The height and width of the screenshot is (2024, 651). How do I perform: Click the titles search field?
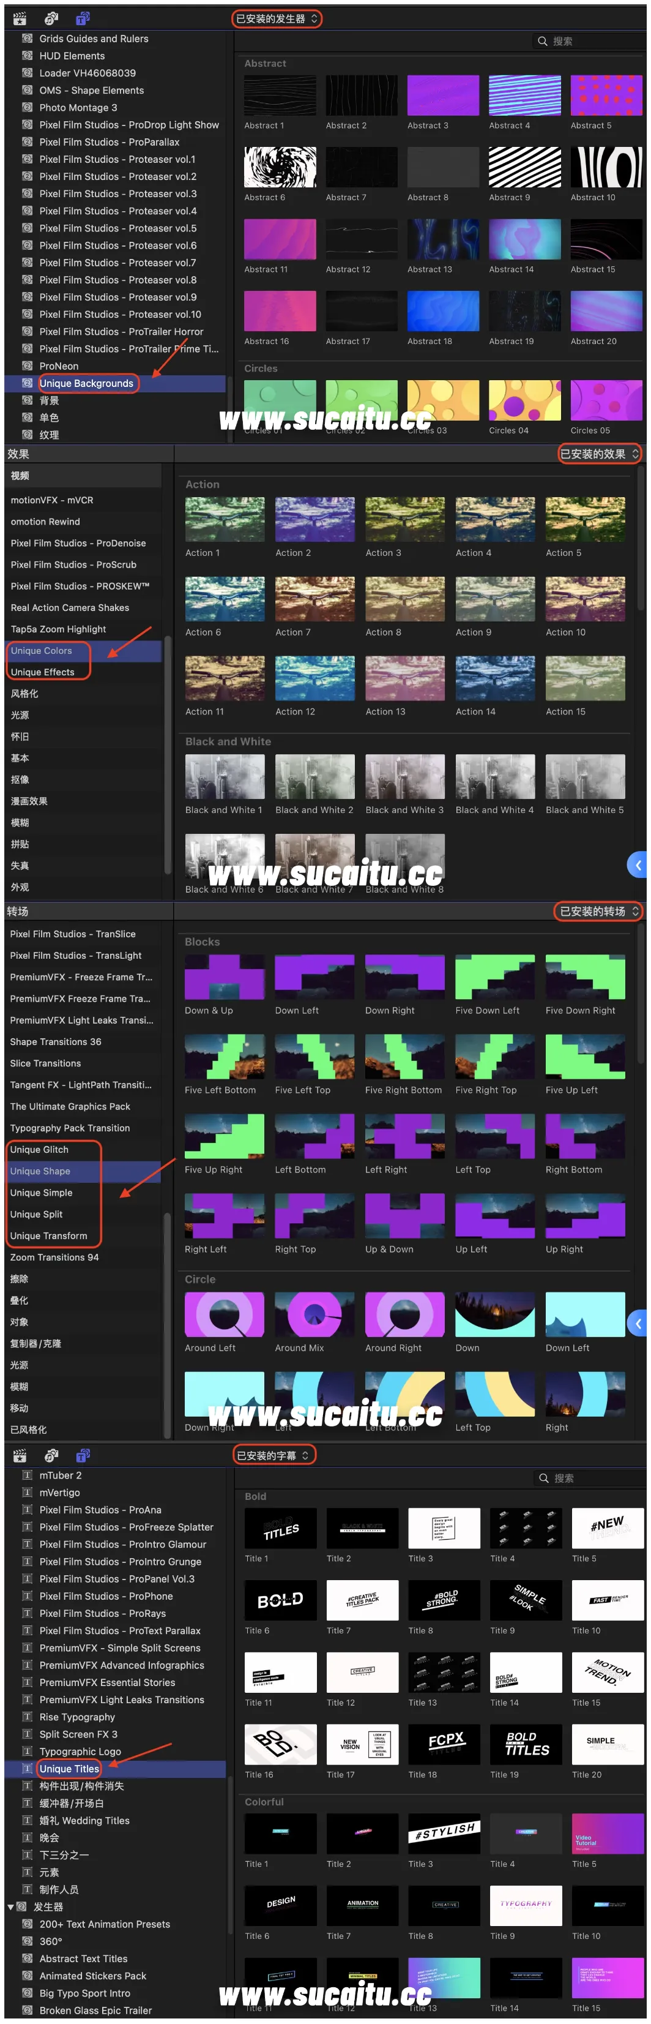589,1478
